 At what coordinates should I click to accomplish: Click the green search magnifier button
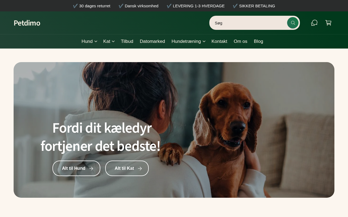coord(293,23)
